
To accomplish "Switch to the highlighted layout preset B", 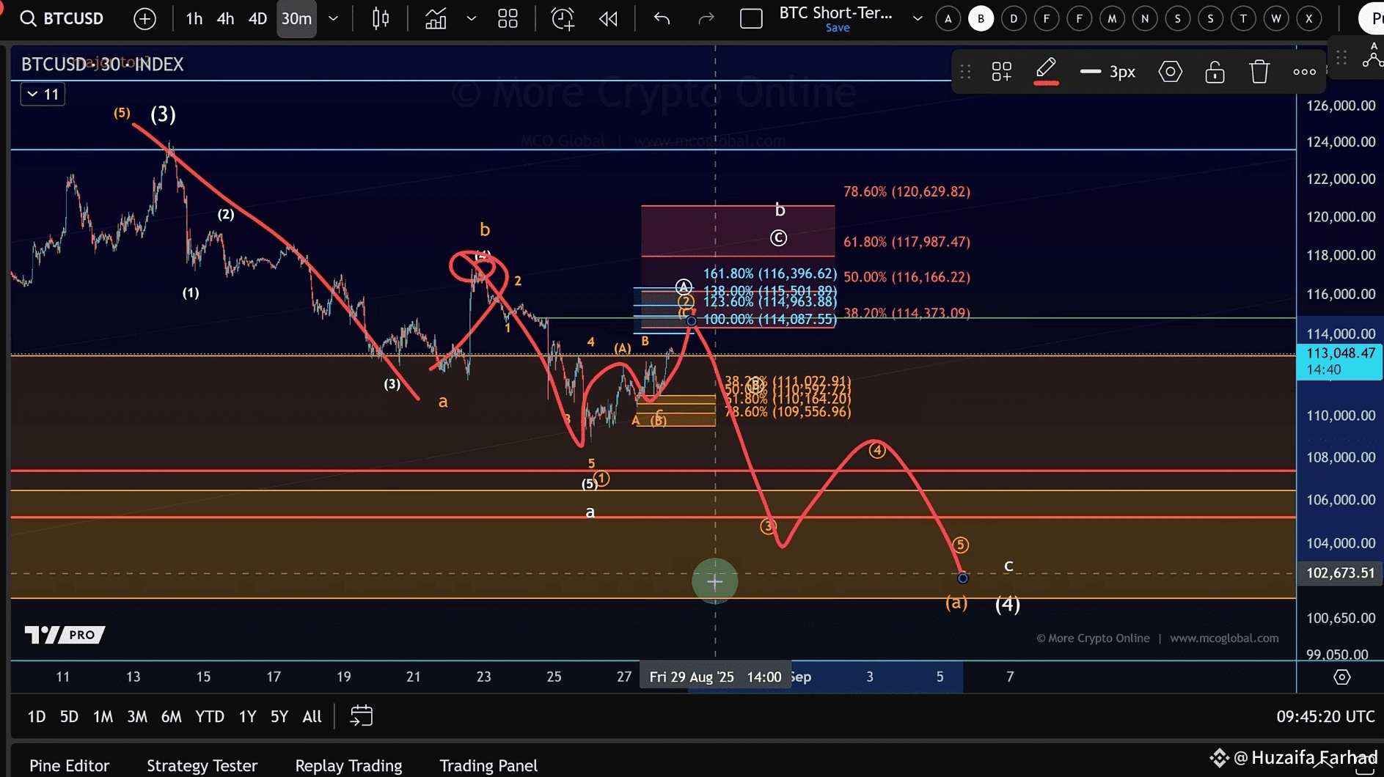I will pyautogui.click(x=981, y=19).
